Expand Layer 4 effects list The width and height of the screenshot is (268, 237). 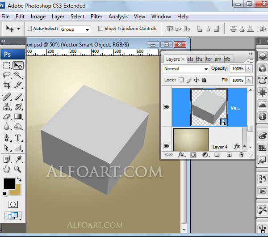[245, 146]
